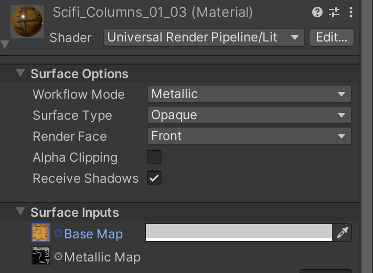
Task: Click the Base Map eyedropper icon
Action: [x=343, y=233]
